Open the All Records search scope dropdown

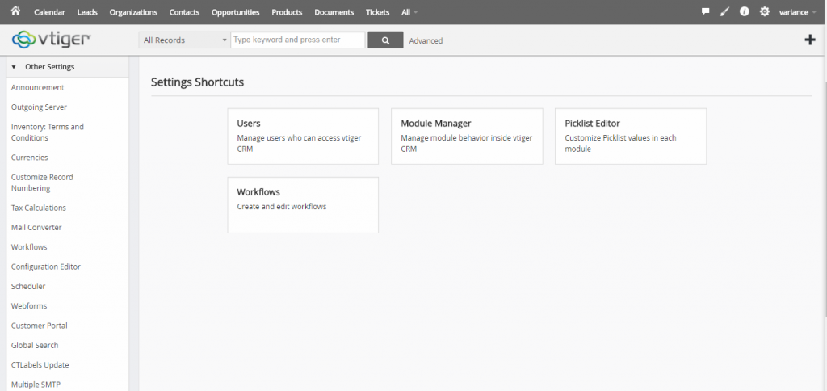pos(184,40)
